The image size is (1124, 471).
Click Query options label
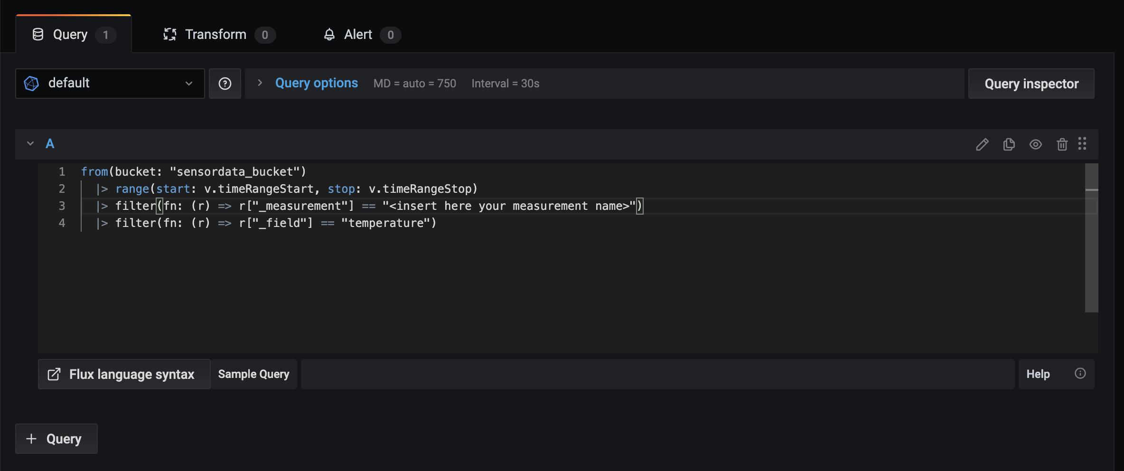[x=317, y=83]
